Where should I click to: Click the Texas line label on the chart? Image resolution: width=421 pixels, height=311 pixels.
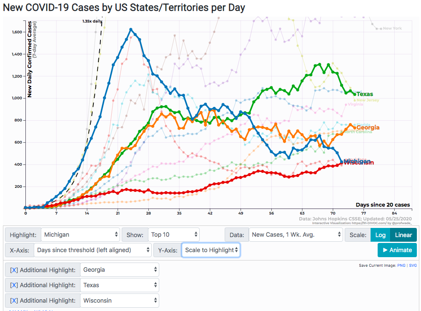coord(365,94)
